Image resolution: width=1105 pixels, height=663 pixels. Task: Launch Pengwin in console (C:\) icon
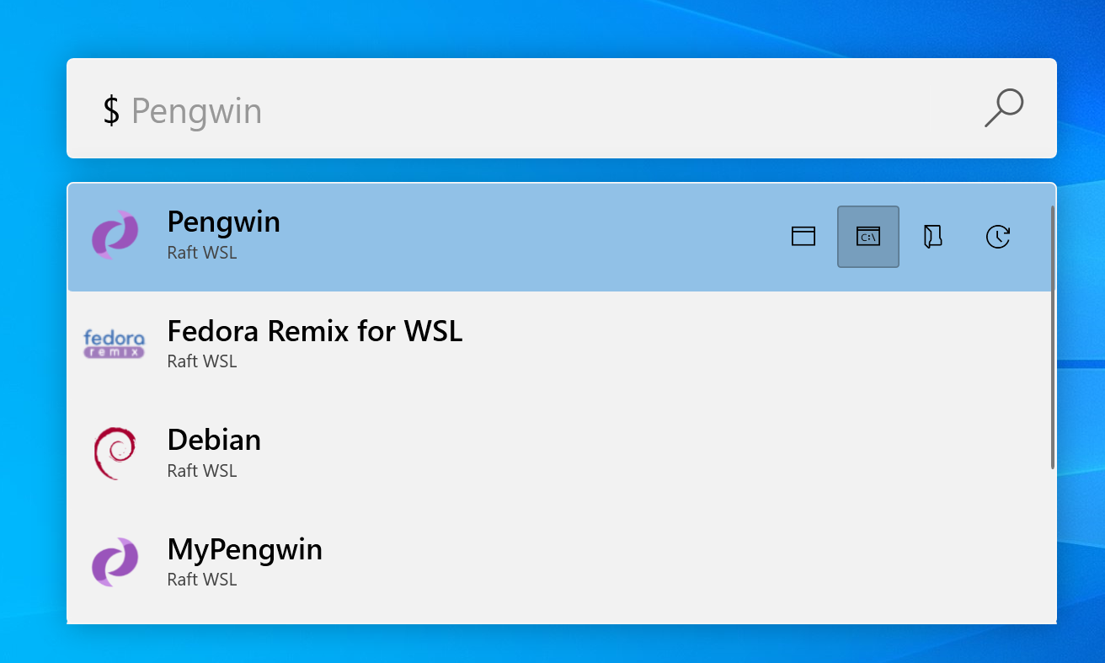click(x=868, y=237)
